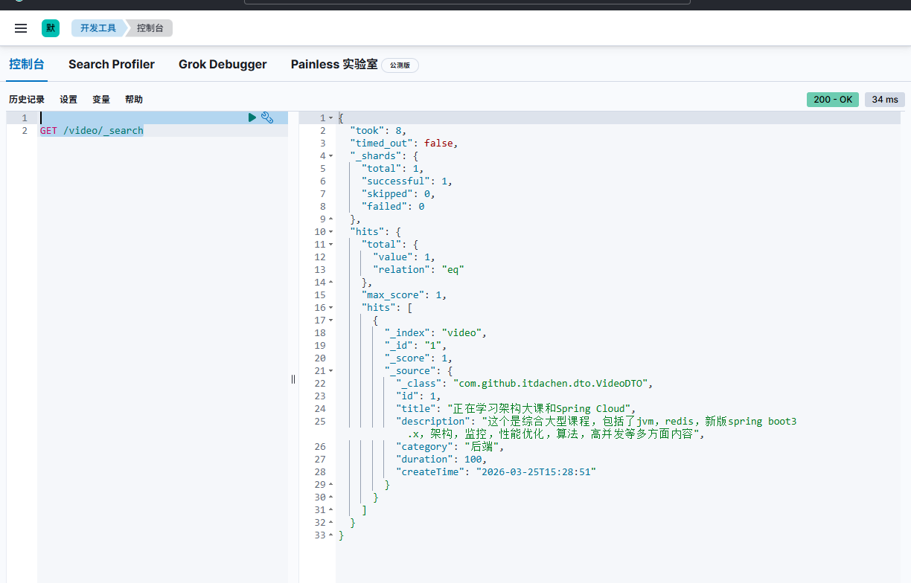Screen dimensions: 911x583
Task: Click the green 默 space avatar
Action: pyautogui.click(x=51, y=28)
